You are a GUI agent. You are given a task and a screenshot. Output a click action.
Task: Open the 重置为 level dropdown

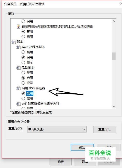tap(57, 129)
